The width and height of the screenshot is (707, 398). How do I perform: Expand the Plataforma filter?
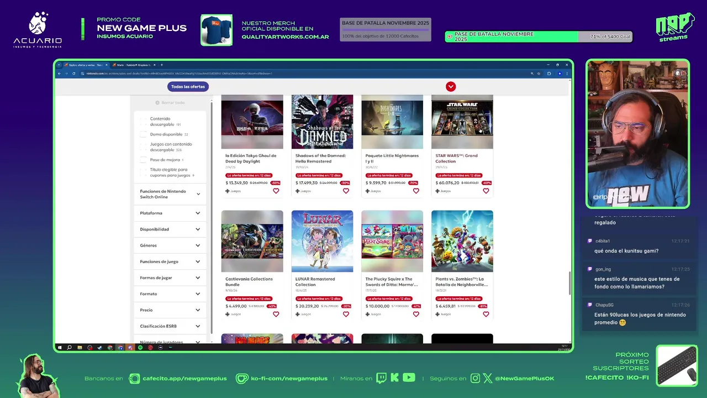[170, 213]
